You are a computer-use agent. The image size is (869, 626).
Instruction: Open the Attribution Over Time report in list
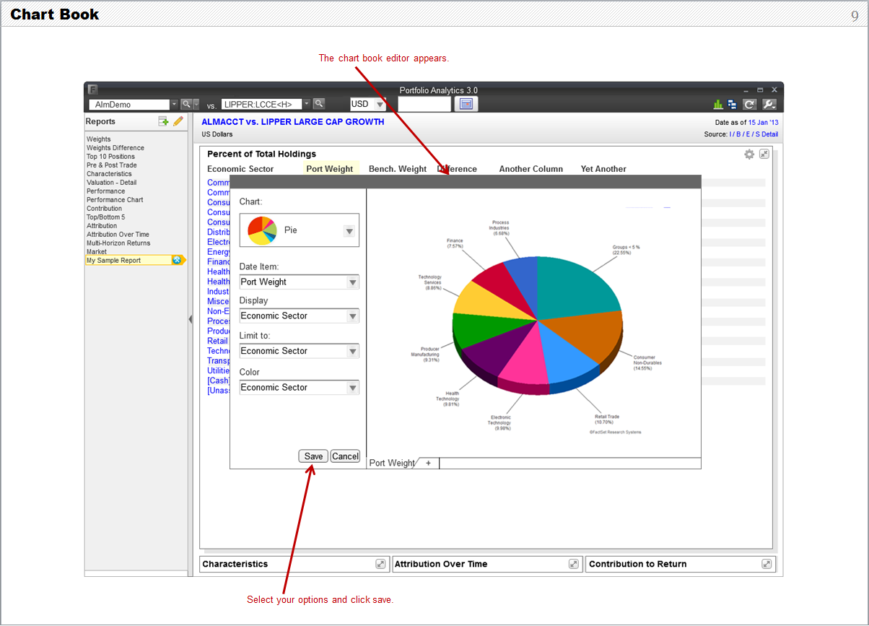click(x=118, y=235)
